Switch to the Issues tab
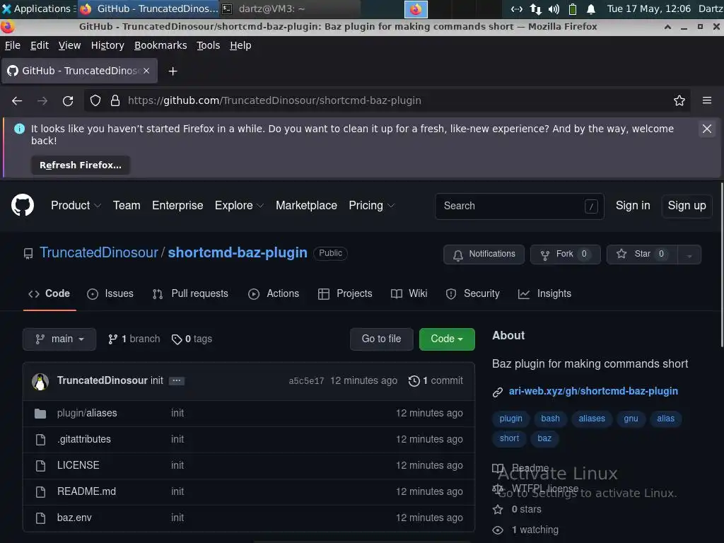The height and width of the screenshot is (543, 724). [x=110, y=294]
